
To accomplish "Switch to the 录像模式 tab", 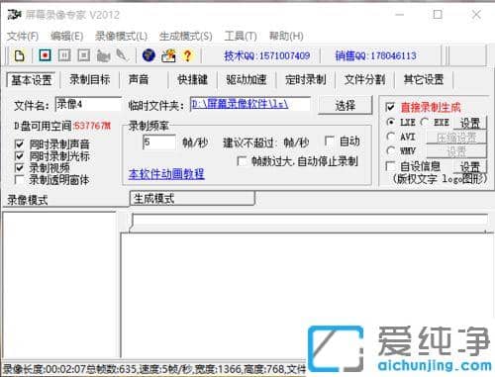I will (x=28, y=200).
